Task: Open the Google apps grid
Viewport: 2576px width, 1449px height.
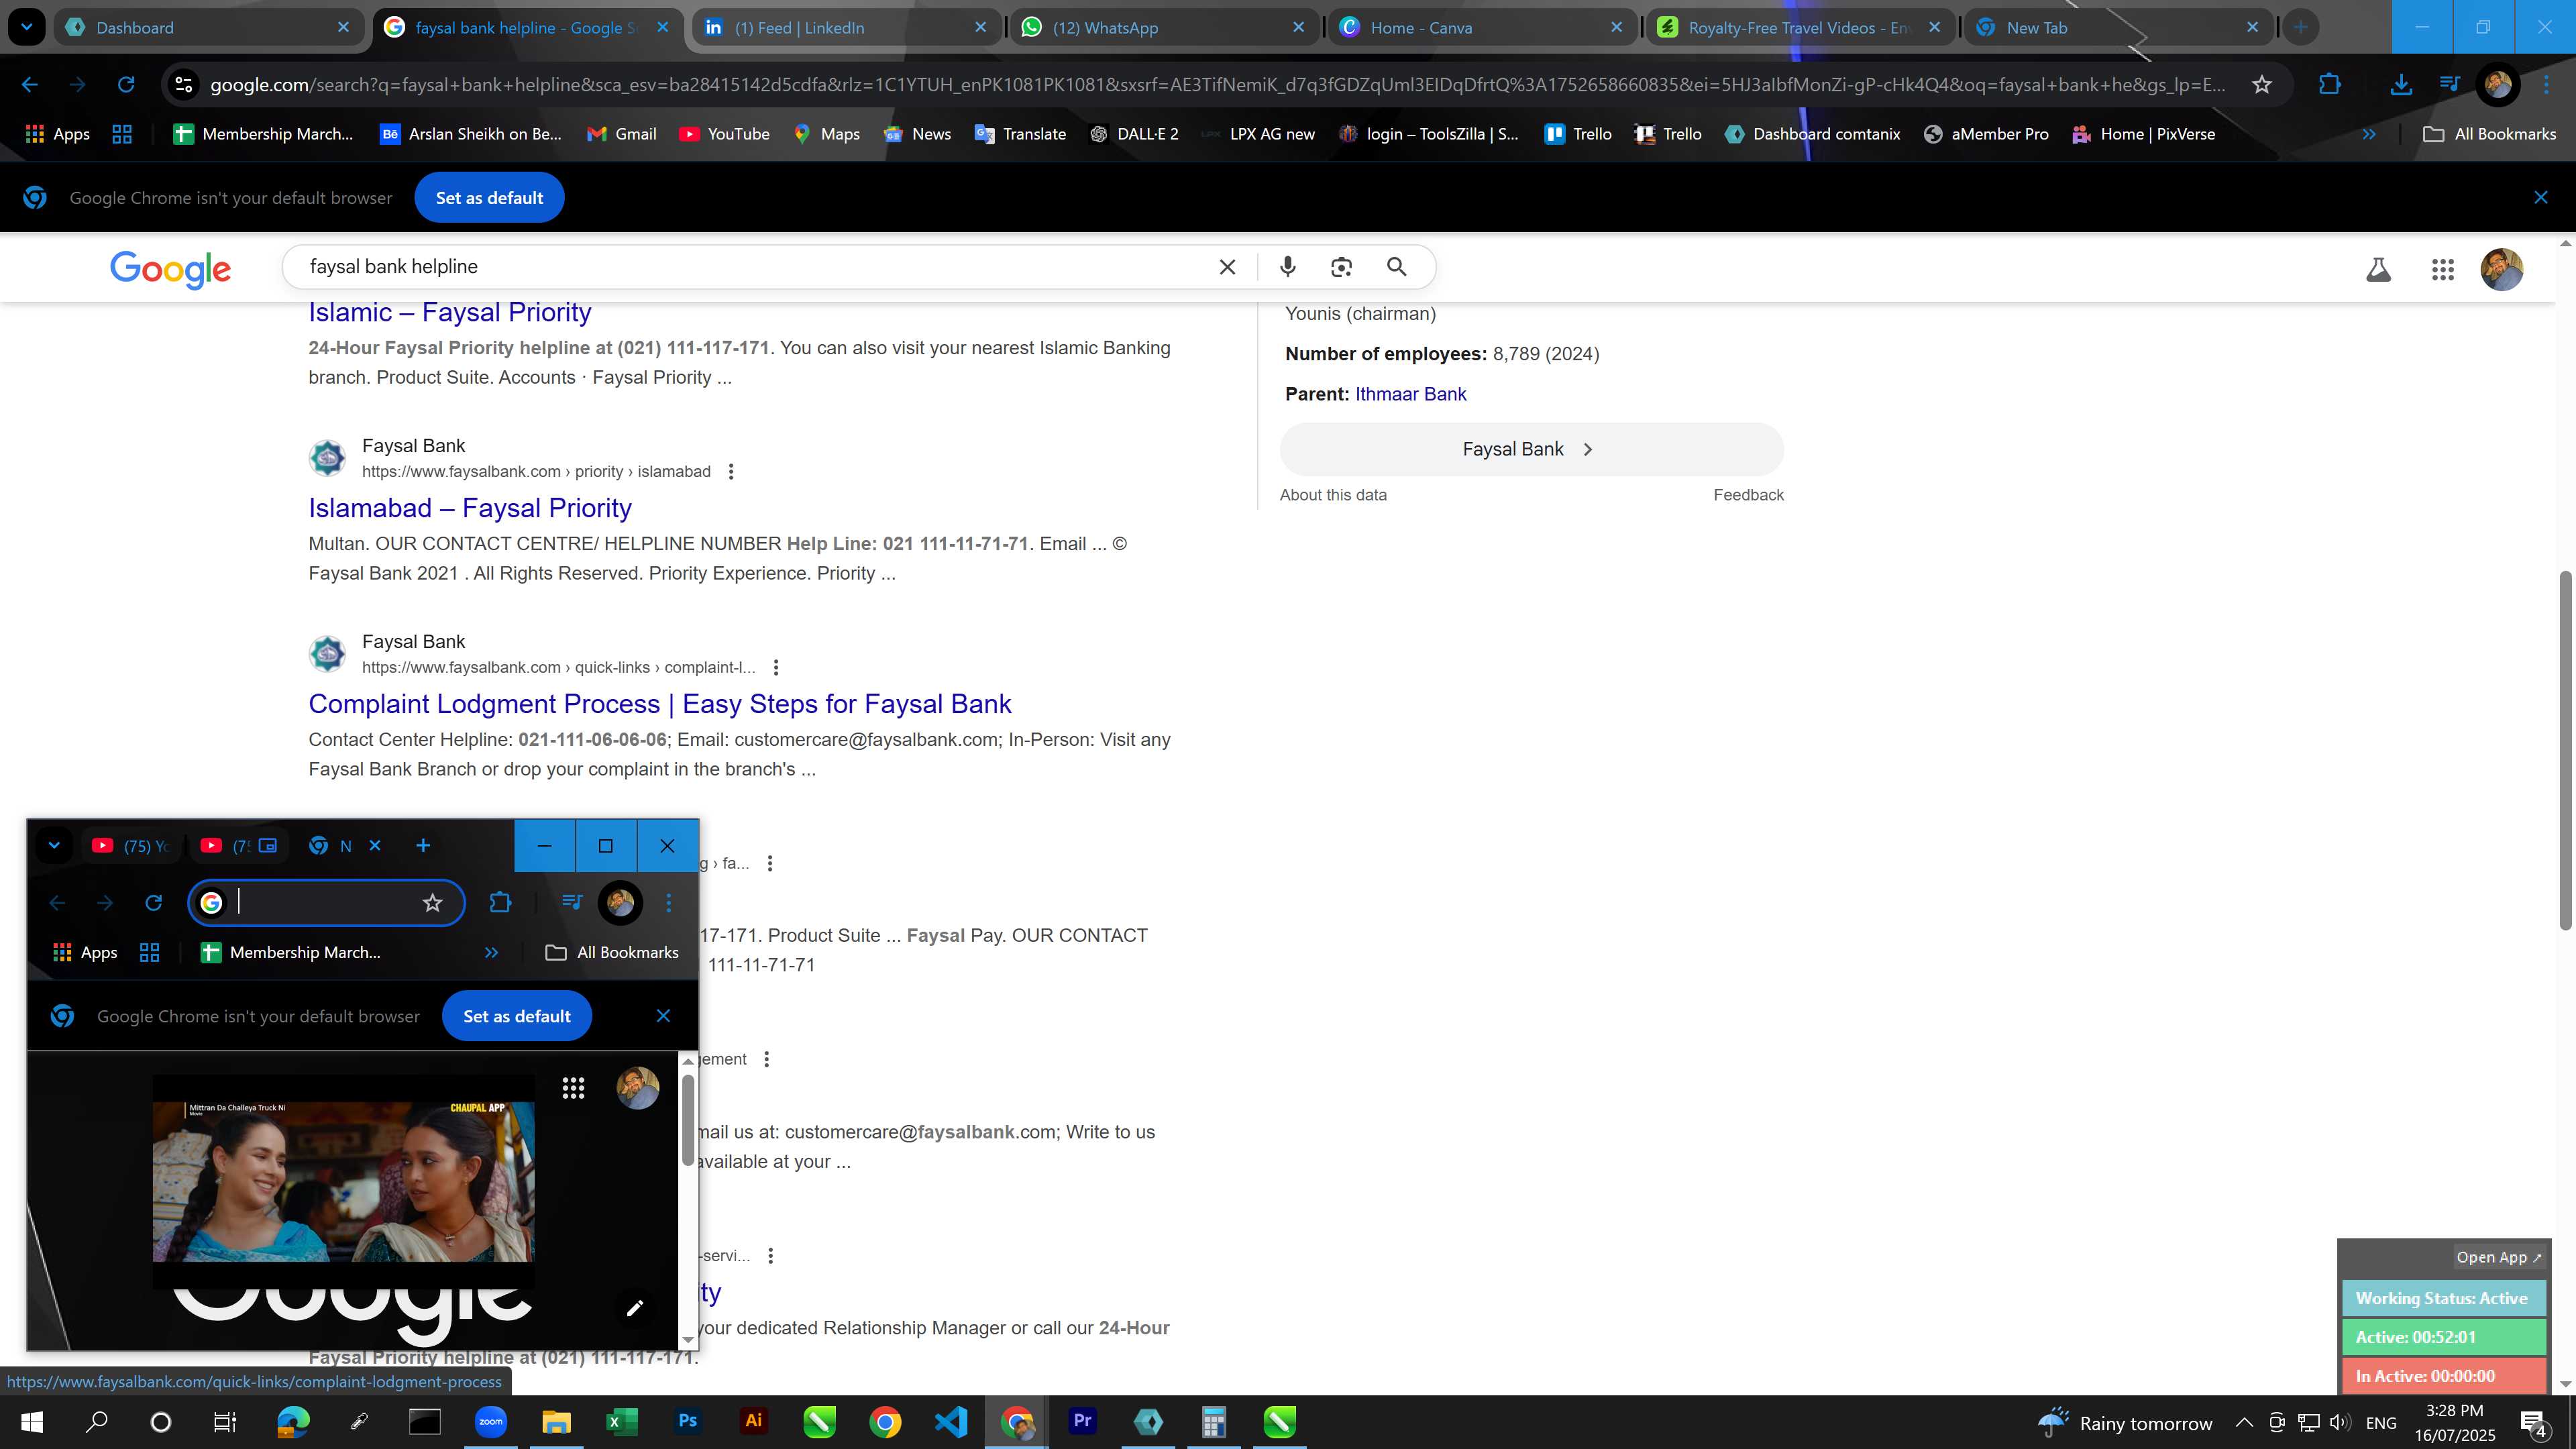Action: (2442, 269)
